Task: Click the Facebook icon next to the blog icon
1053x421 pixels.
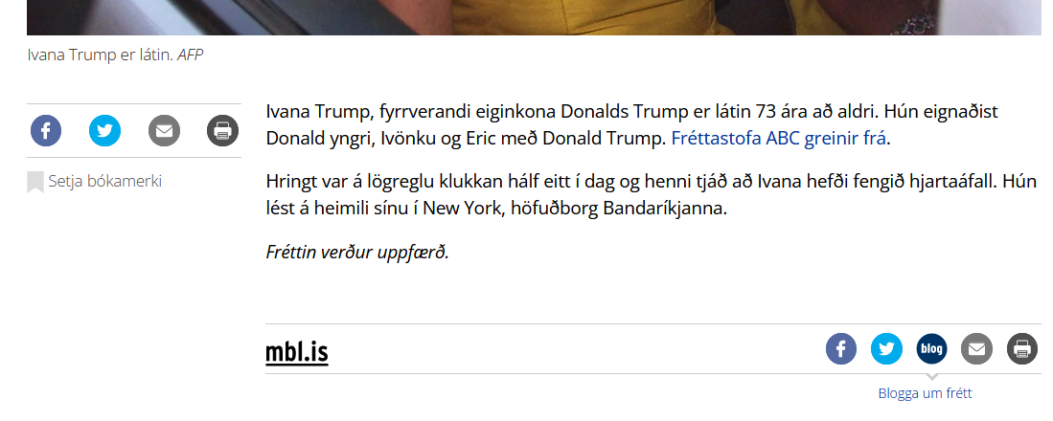Action: click(841, 349)
